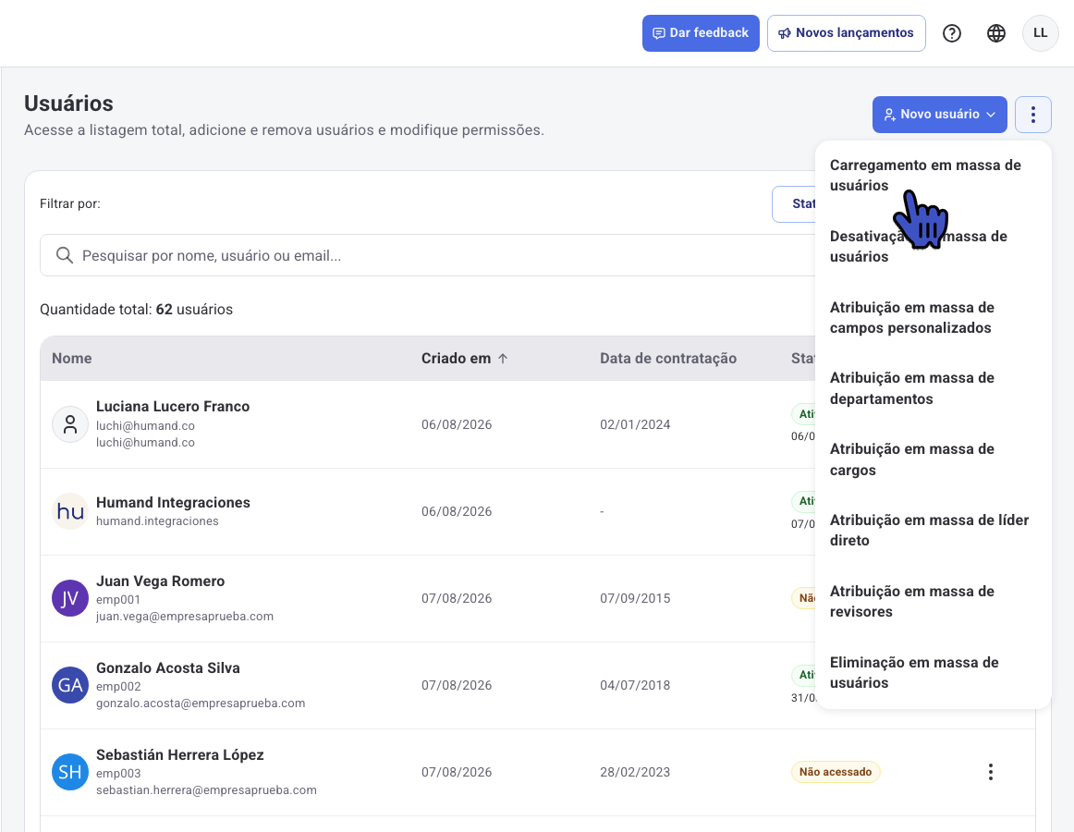This screenshot has height=832, width=1074.
Task: Click hire date 04/07/2018
Action: pyautogui.click(x=635, y=685)
